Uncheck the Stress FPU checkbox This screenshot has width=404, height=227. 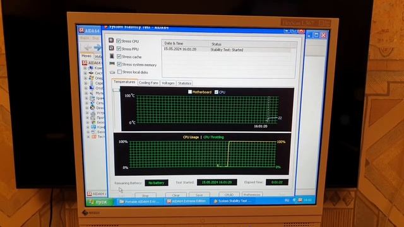point(119,49)
